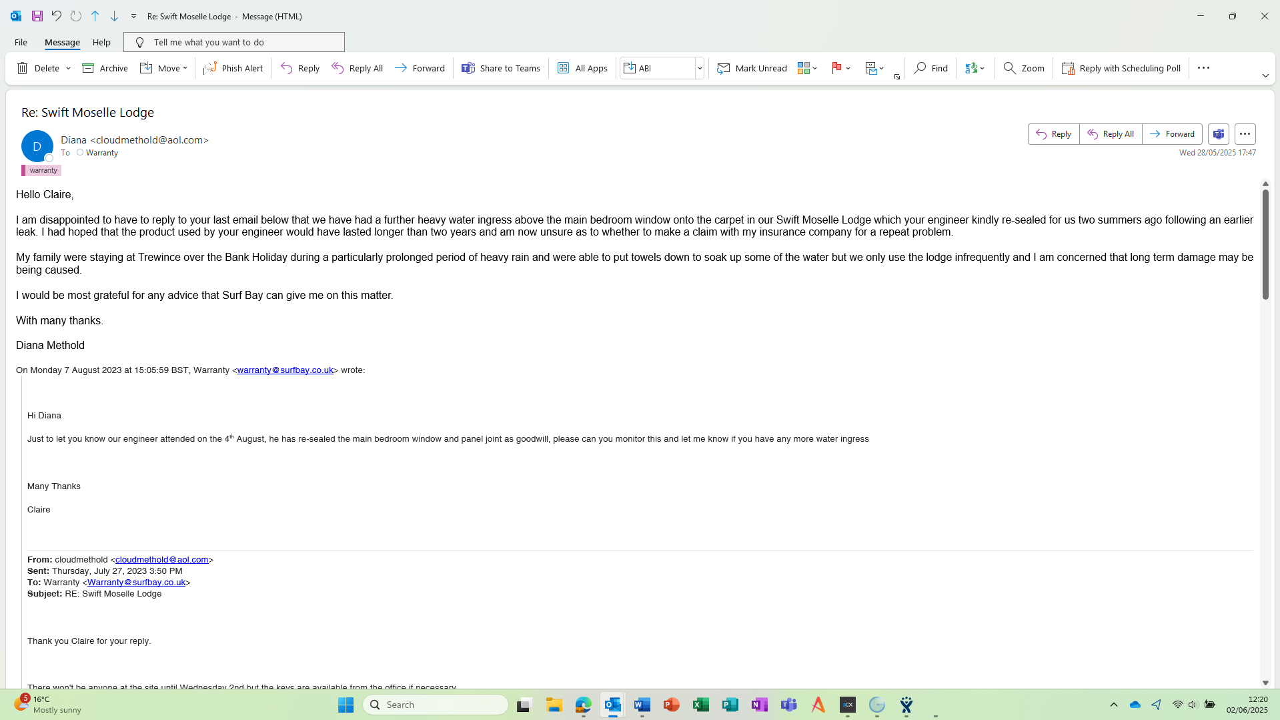Open the Help ribbon tab

pos(101,42)
